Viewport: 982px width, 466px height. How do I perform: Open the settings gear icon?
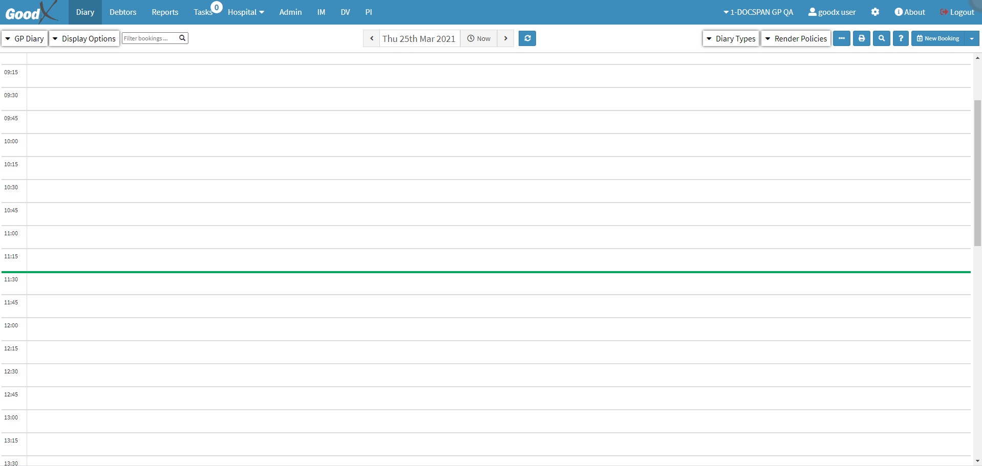[875, 12]
